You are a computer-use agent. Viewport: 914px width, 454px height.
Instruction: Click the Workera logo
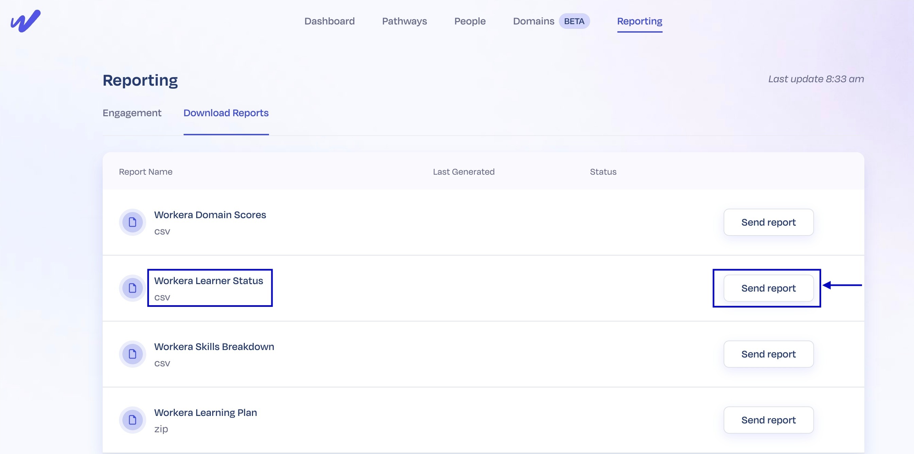pyautogui.click(x=25, y=21)
